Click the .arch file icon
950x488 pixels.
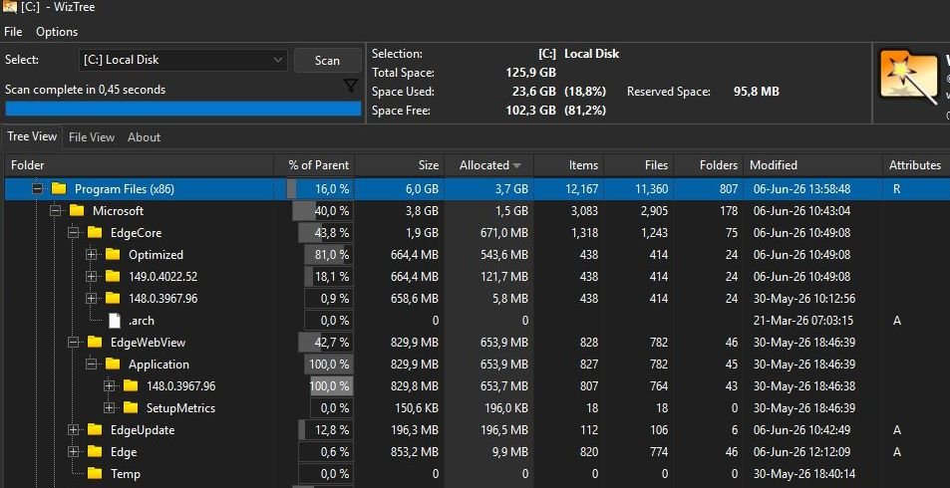(114, 321)
